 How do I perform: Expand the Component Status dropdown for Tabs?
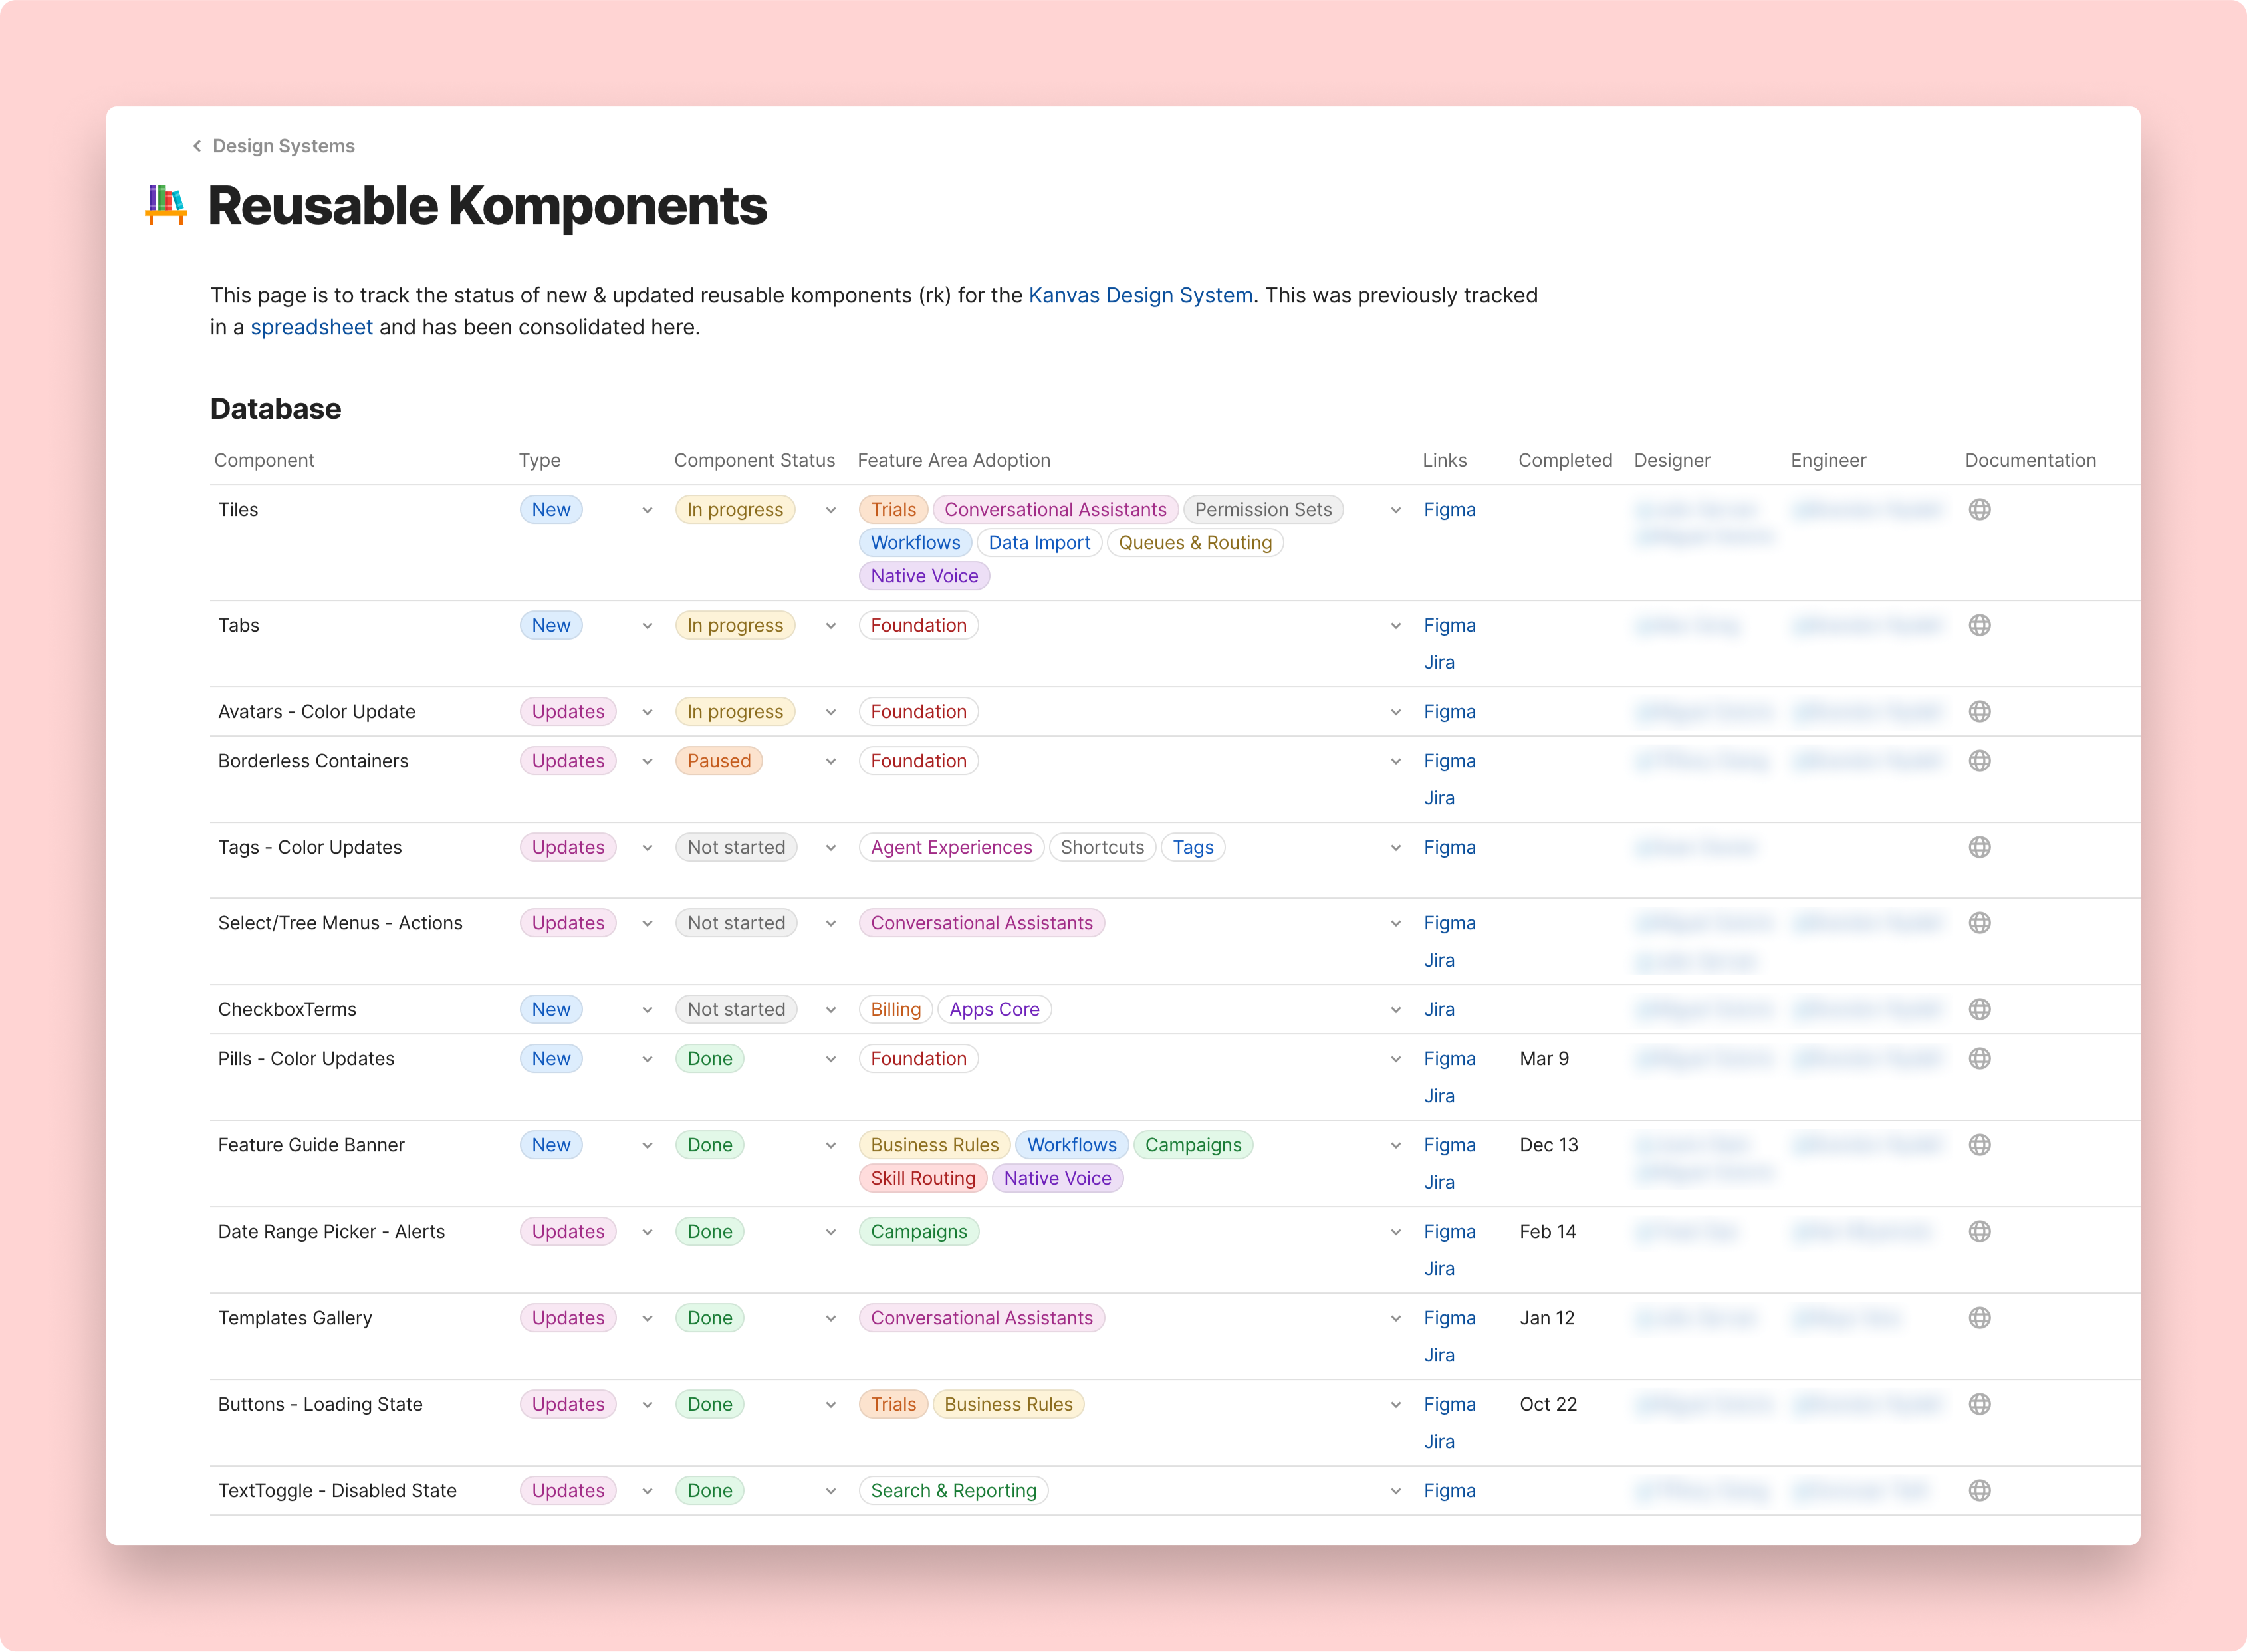coord(829,624)
